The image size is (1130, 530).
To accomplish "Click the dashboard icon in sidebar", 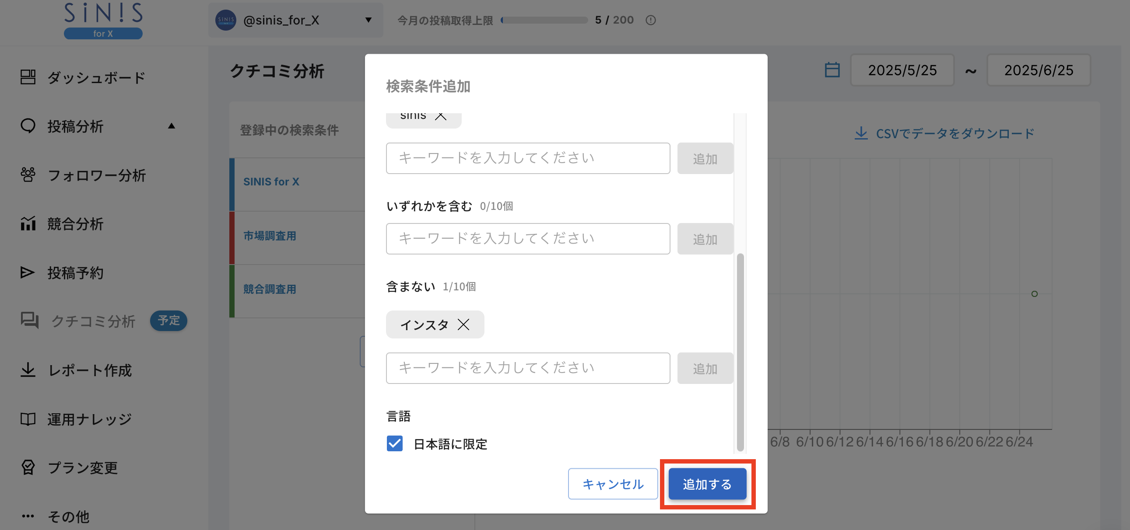I will (28, 77).
